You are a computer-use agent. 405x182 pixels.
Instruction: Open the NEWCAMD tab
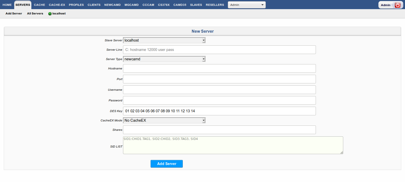[x=112, y=5]
